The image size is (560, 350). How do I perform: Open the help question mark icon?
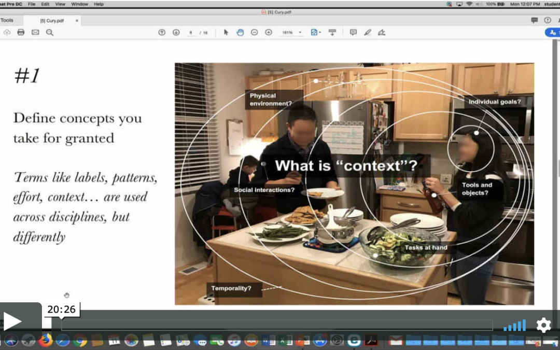(548, 20)
